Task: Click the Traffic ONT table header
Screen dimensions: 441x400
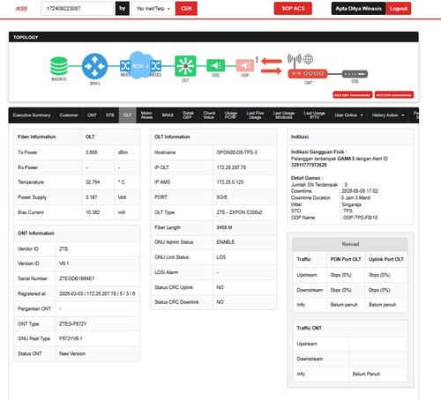Action: 350,328
